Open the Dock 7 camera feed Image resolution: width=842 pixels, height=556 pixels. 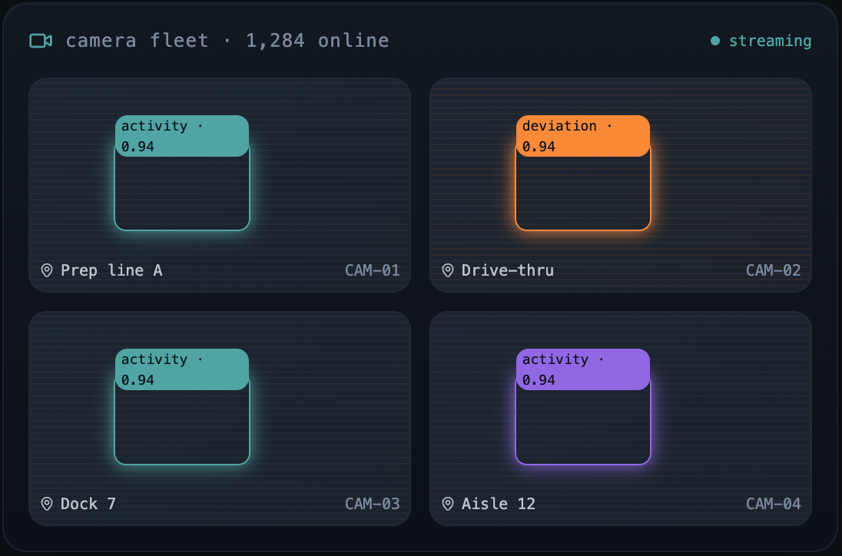click(x=220, y=419)
